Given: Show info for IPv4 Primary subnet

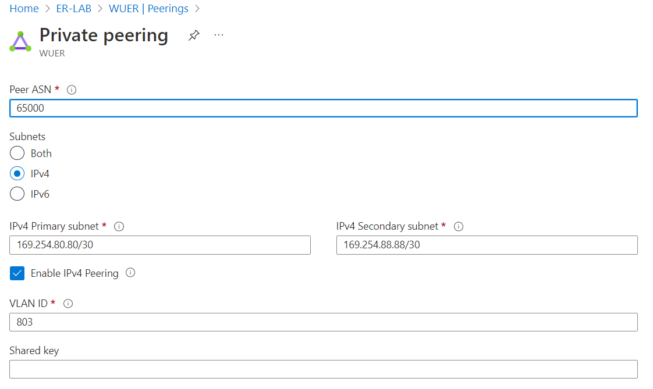Looking at the screenshot, I should (119, 226).
